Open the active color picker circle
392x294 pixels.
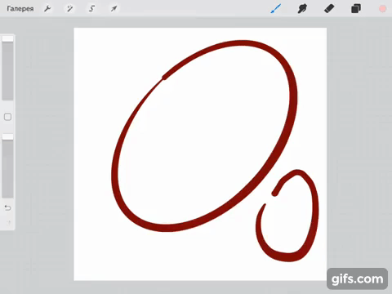click(382, 9)
